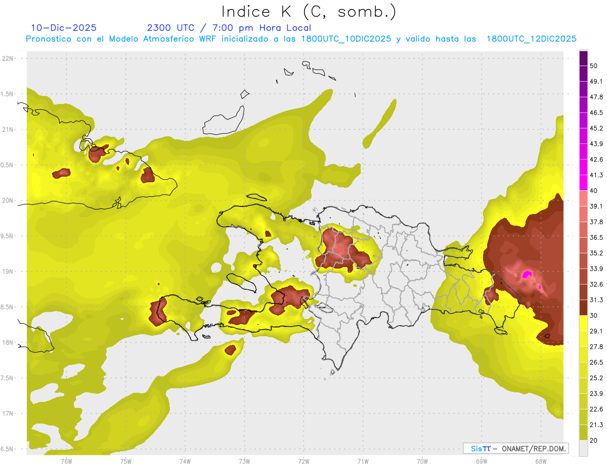
Task: Click the '2300 UTC / 7:00 pm Hora Local' text
Action: [x=229, y=28]
